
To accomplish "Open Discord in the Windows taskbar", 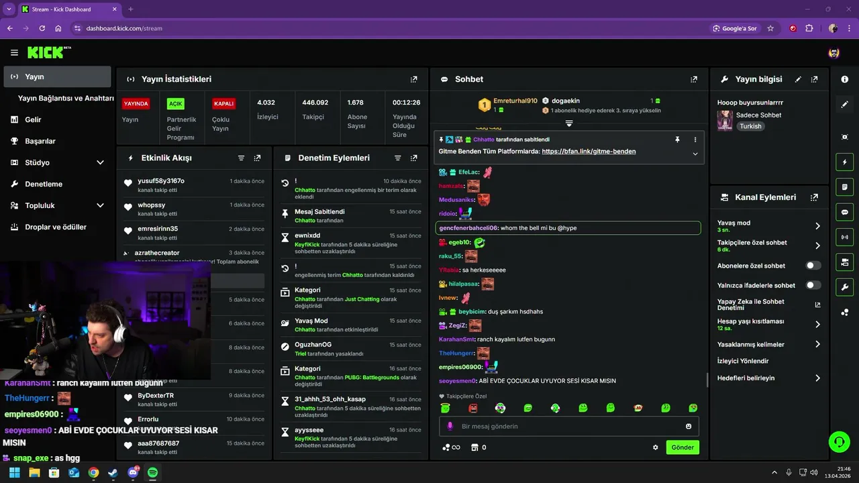I will [x=133, y=472].
